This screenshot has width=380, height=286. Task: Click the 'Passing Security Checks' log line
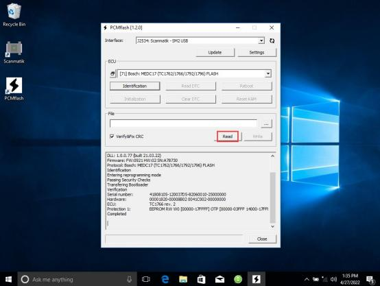point(129,180)
